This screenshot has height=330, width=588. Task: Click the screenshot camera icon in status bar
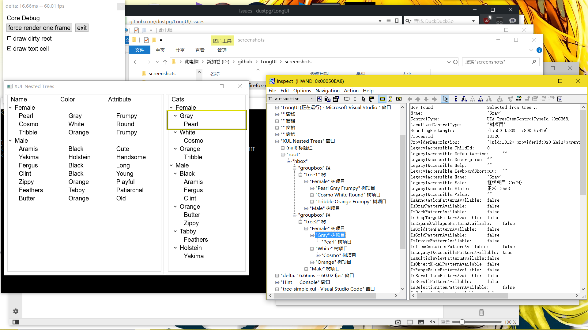pos(398,322)
